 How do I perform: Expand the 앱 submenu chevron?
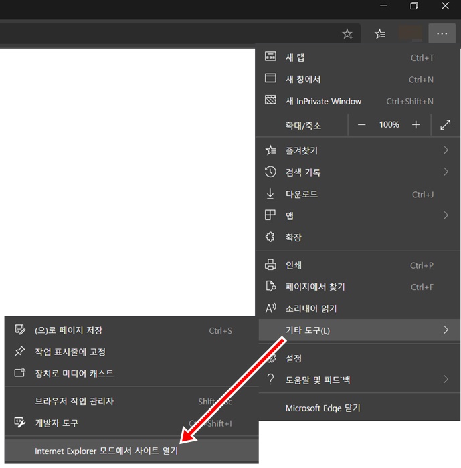pos(446,215)
